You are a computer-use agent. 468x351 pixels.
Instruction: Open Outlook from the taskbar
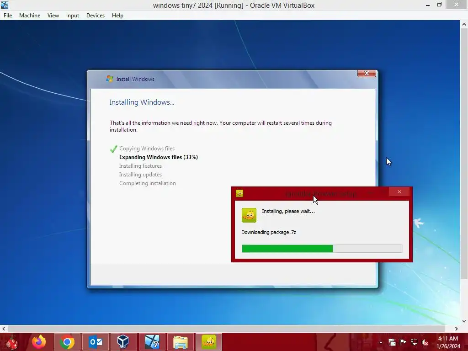click(x=96, y=342)
